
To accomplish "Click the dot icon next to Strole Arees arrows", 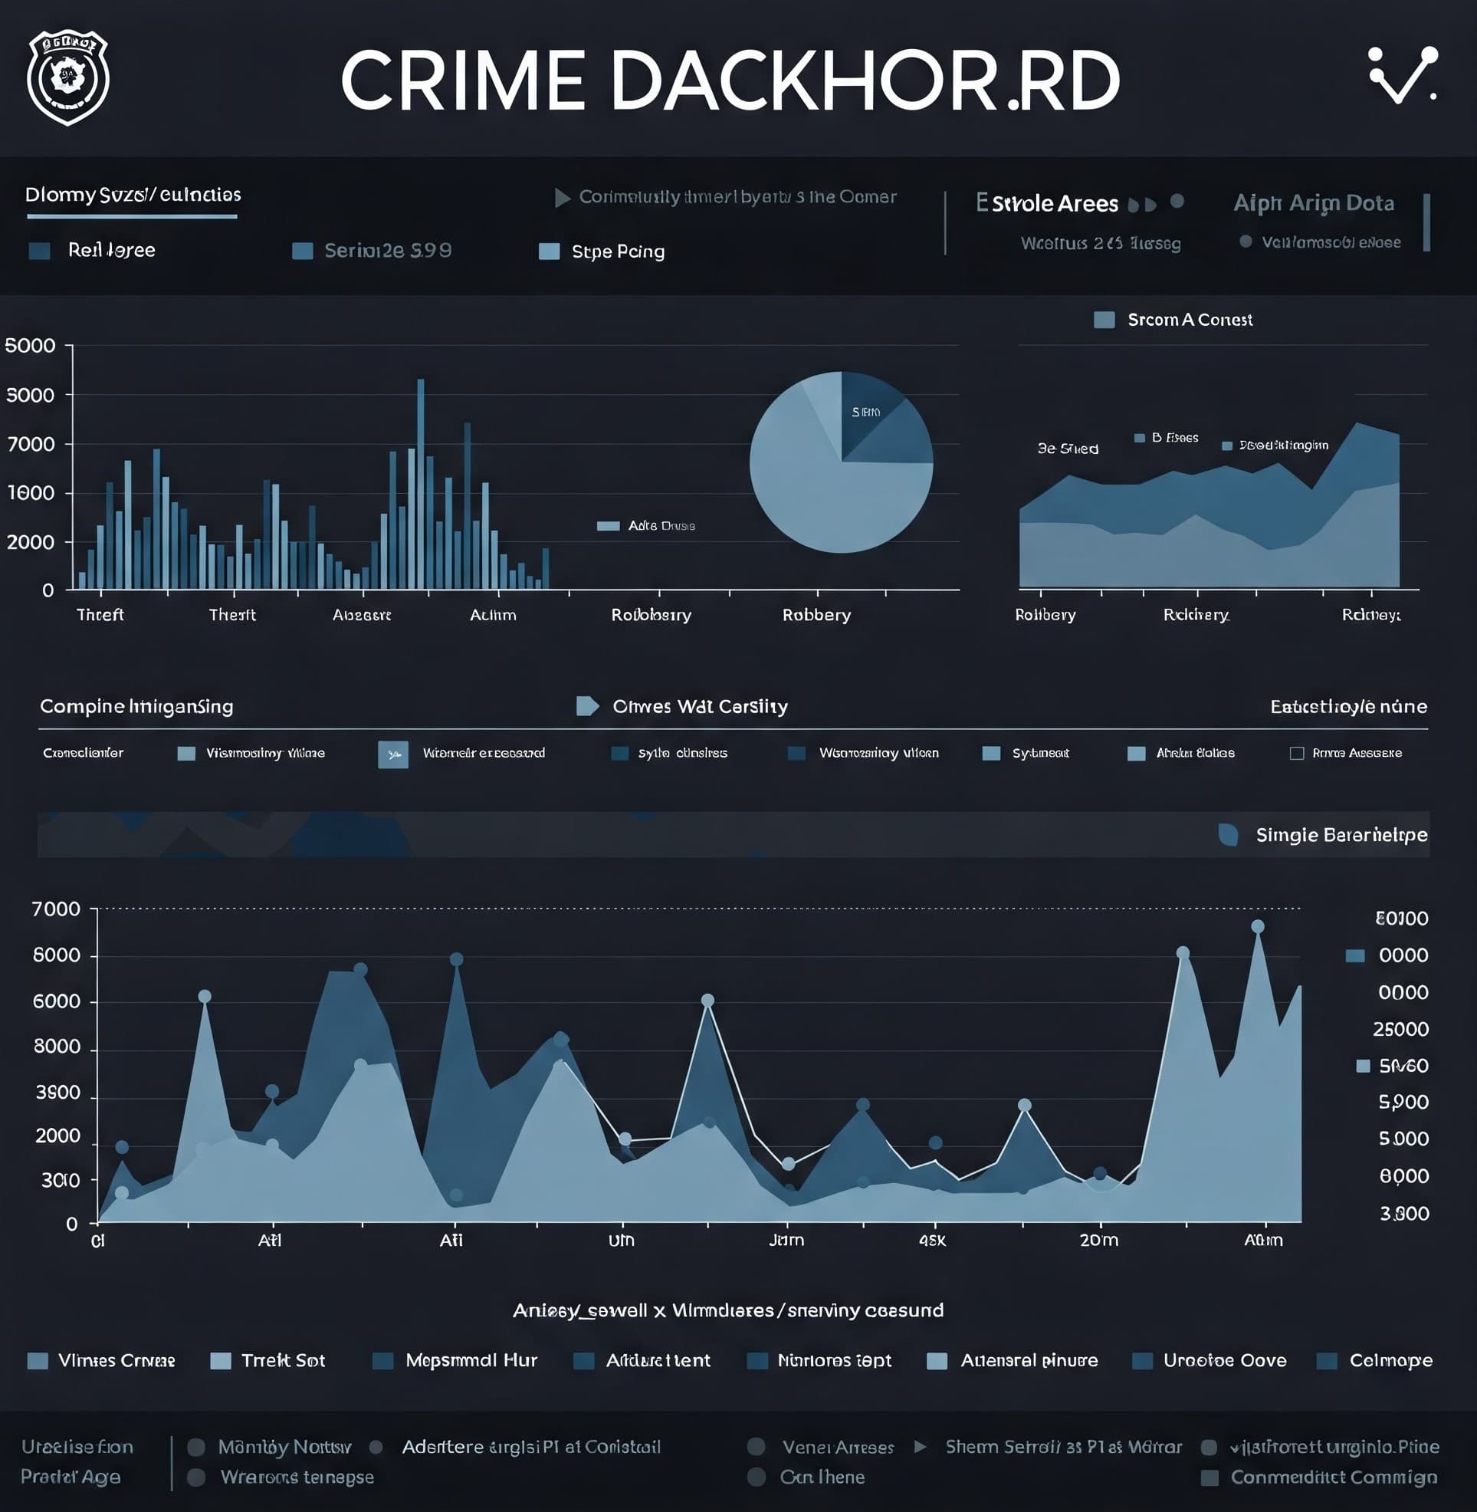I will [1177, 202].
